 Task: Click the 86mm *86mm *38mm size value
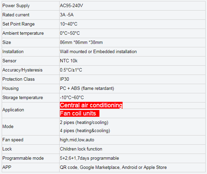pyautogui.click(x=81, y=43)
